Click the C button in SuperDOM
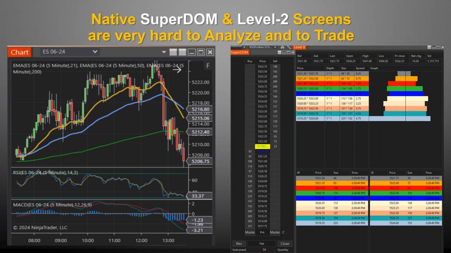This screenshot has height=253, width=451. coord(283,232)
